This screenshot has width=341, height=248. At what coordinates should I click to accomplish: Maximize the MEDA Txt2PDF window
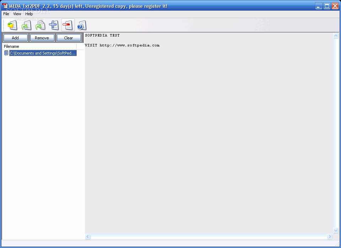(327, 6)
